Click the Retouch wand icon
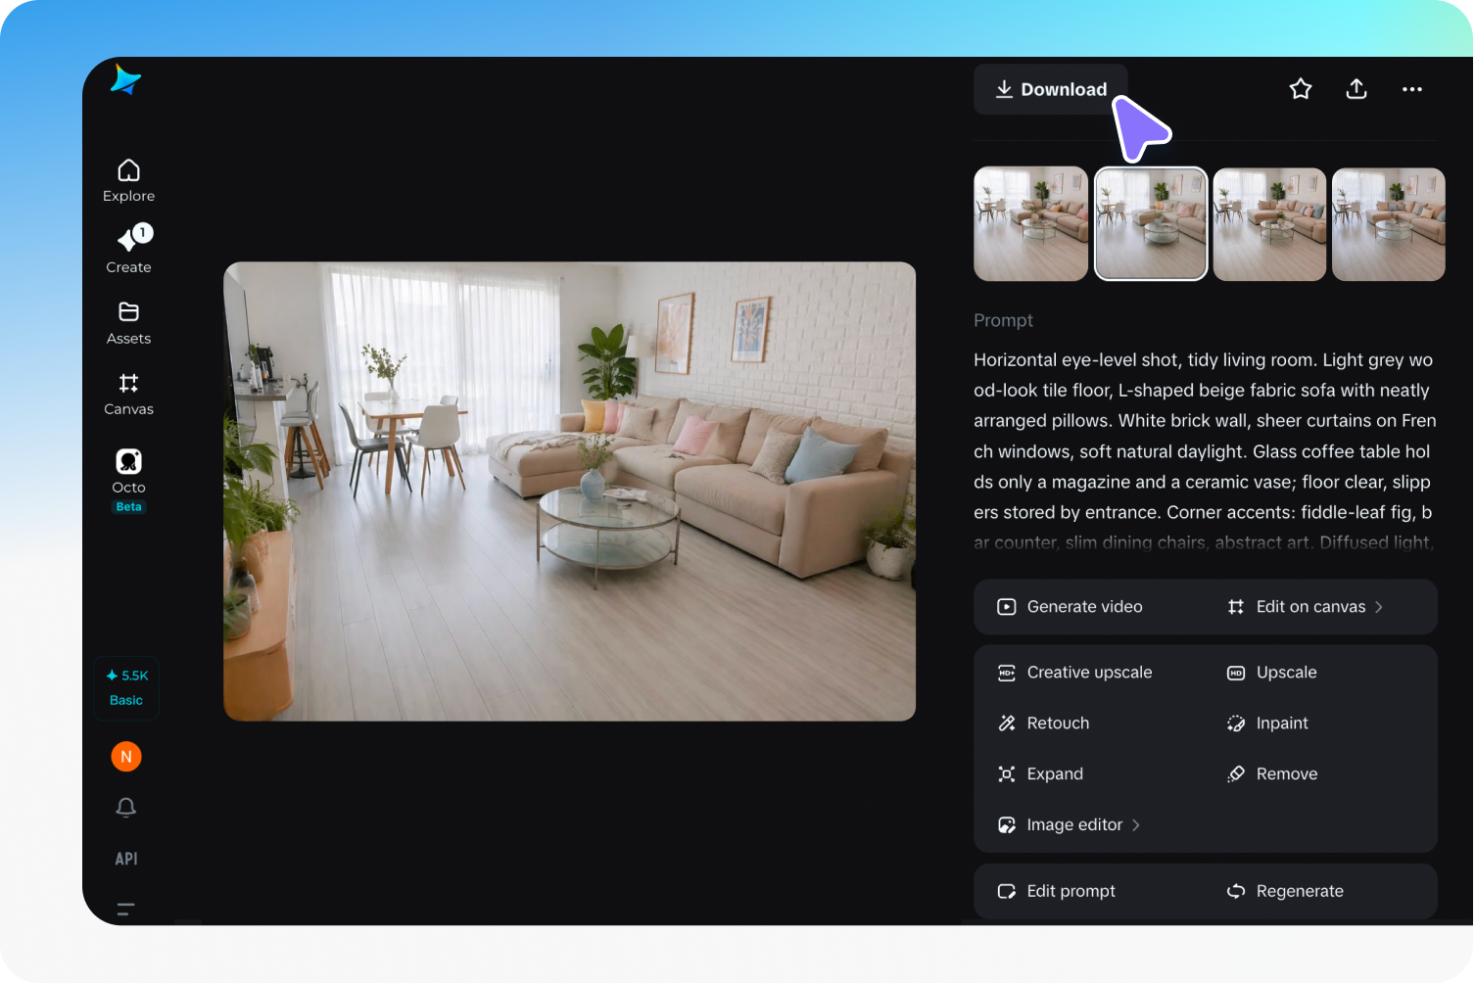 [1006, 724]
